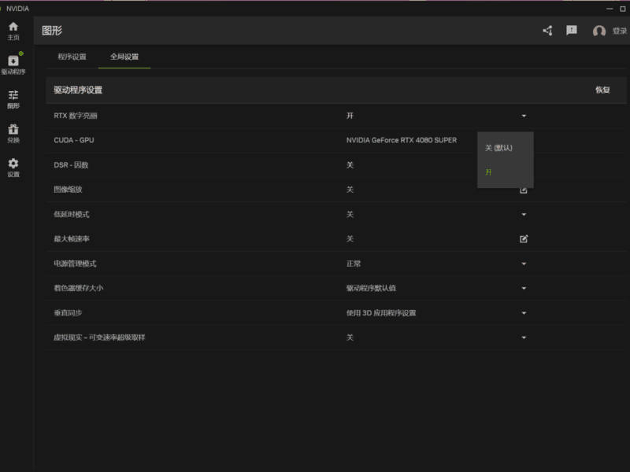Expand the 垂直同步 dropdown
630x472 pixels.
[524, 313]
